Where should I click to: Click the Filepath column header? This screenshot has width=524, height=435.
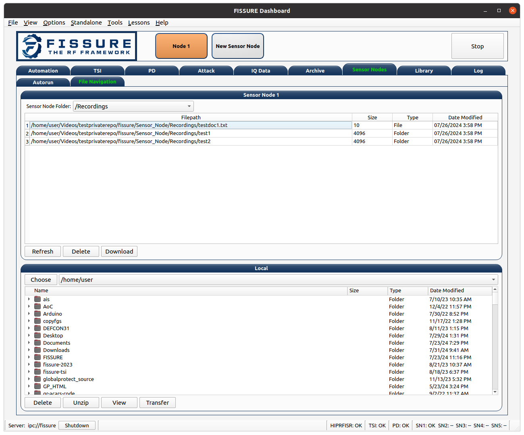tap(191, 117)
